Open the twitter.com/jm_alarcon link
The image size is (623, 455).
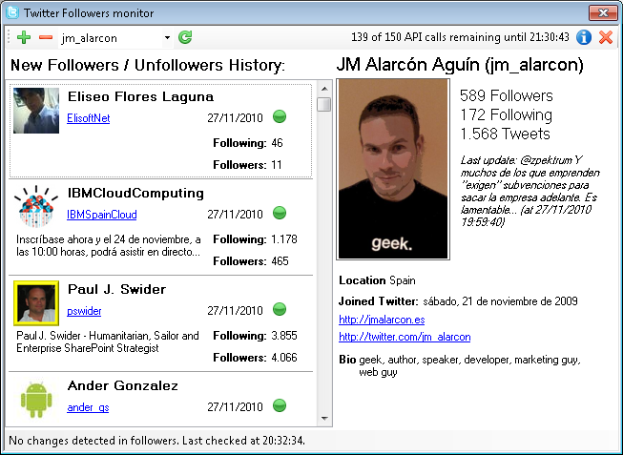[x=405, y=337]
